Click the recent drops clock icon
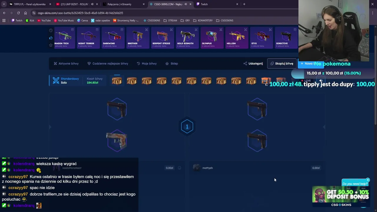The image size is (377, 212). pyautogui.click(x=51, y=30)
